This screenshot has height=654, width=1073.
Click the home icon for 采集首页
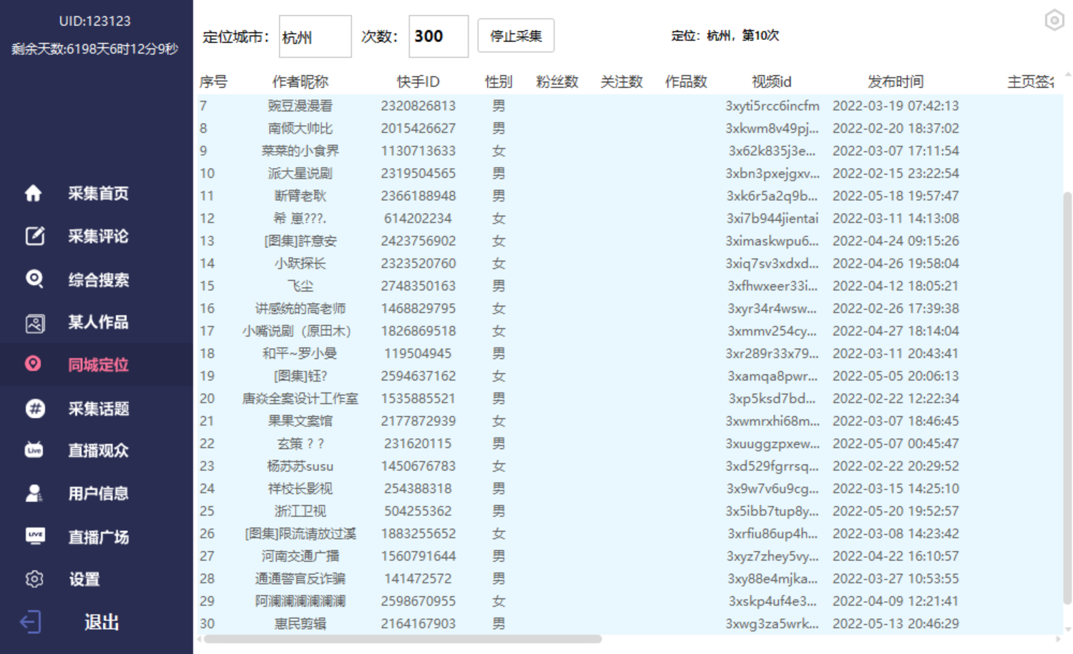34,193
